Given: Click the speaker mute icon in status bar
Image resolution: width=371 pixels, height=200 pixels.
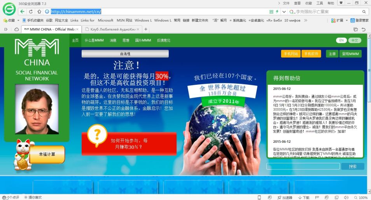Looking at the screenshot, I should [x=346, y=197].
